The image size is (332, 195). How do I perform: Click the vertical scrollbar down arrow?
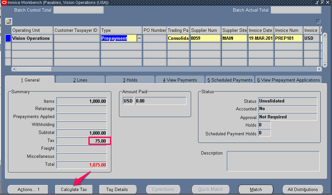click(325, 65)
